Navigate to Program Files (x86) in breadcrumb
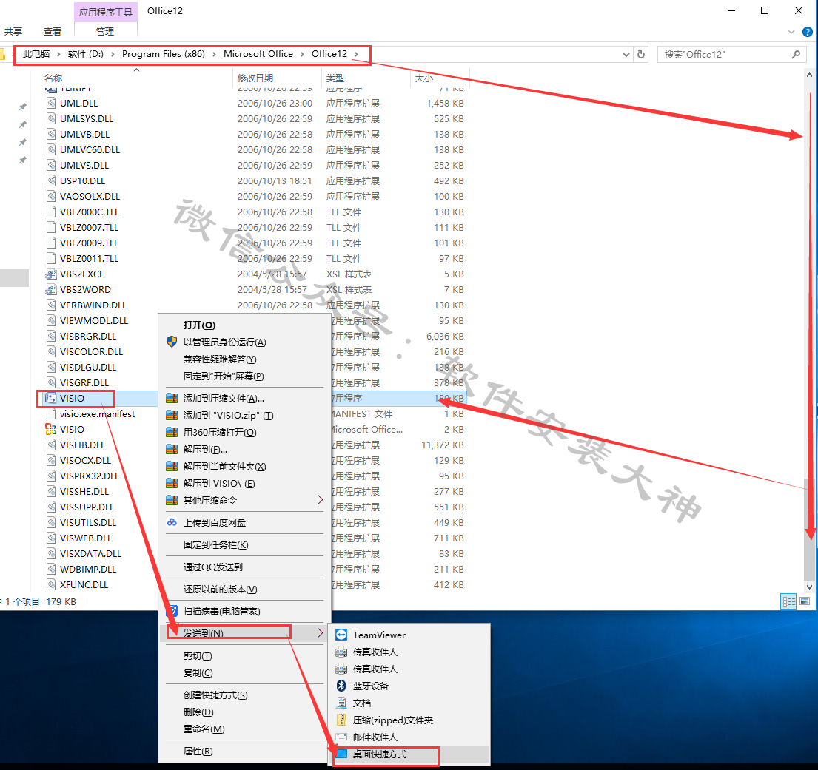The height and width of the screenshot is (770, 818). coord(164,54)
